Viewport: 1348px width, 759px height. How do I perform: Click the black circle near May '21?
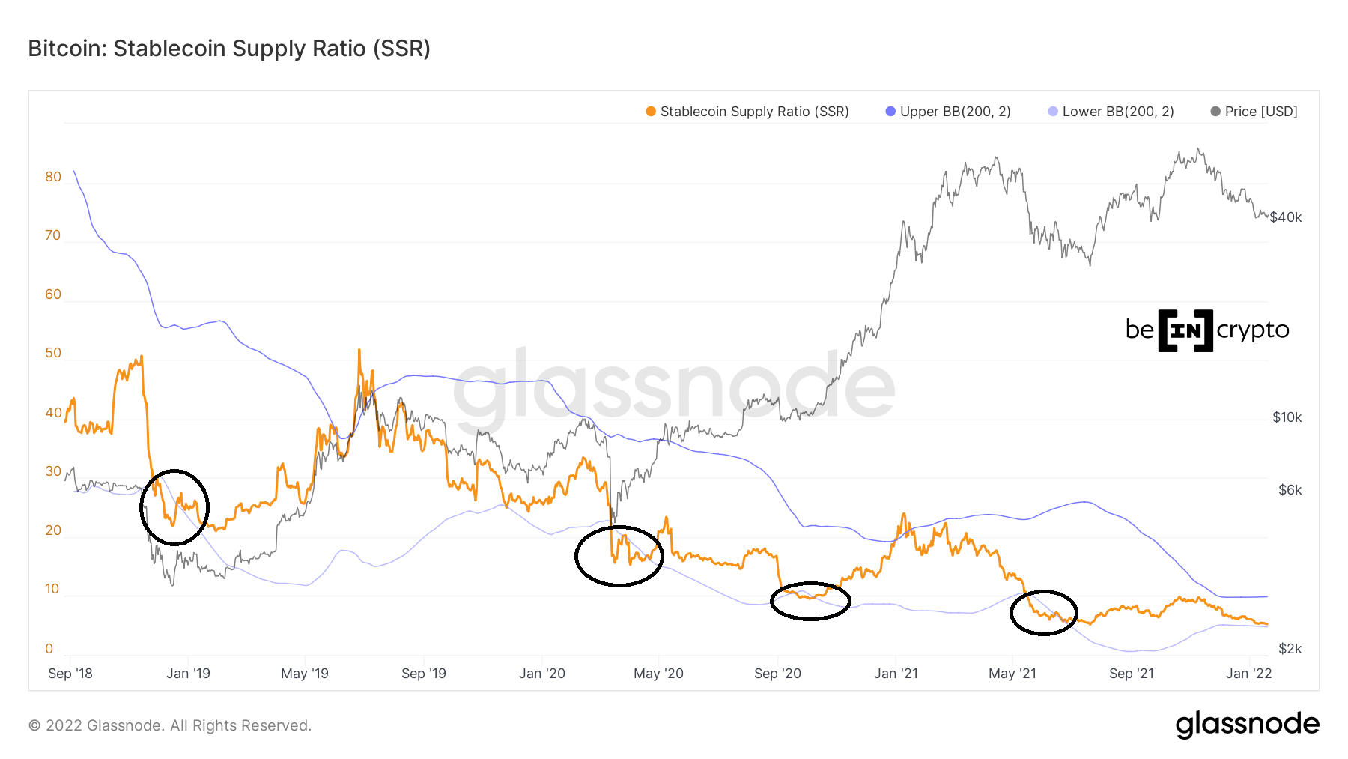pos(1044,612)
